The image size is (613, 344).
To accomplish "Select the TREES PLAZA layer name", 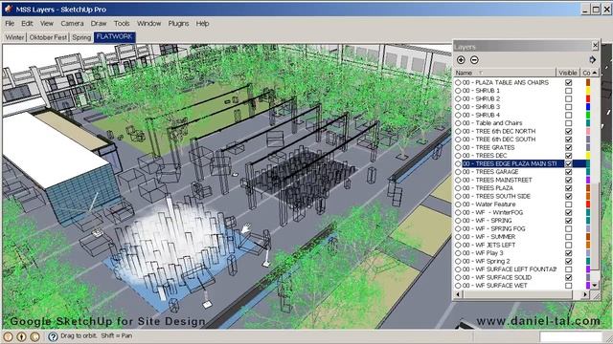I will point(488,188).
